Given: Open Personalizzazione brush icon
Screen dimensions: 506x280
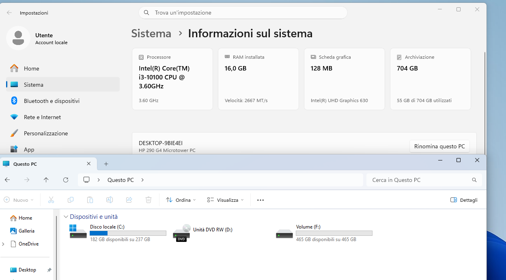Looking at the screenshot, I should click(14, 133).
